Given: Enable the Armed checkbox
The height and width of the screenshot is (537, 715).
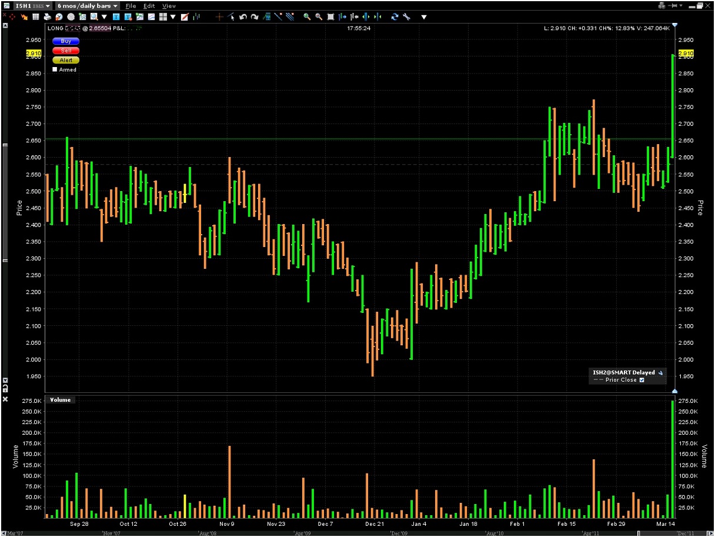Looking at the screenshot, I should [x=55, y=69].
